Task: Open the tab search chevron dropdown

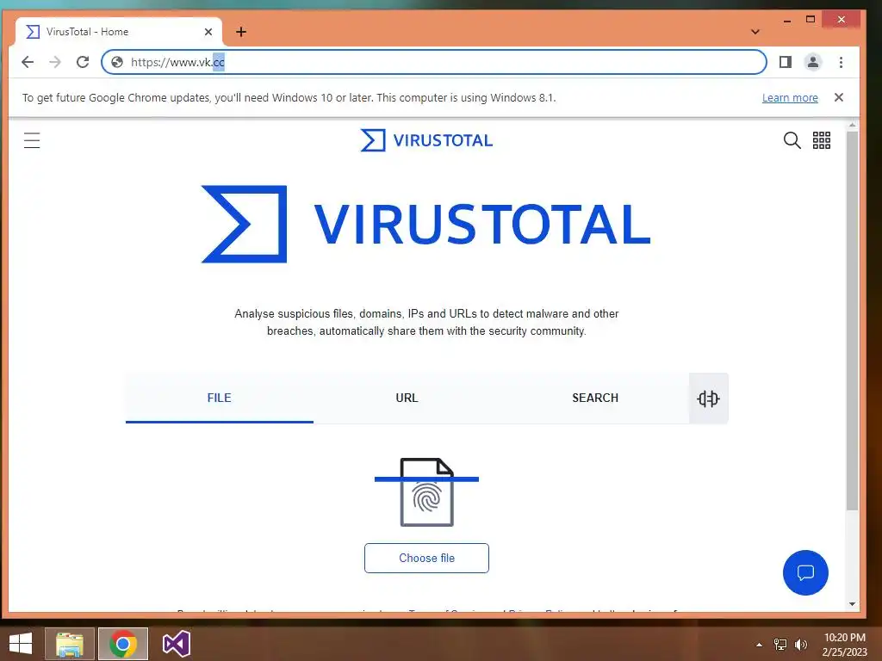Action: [755, 32]
